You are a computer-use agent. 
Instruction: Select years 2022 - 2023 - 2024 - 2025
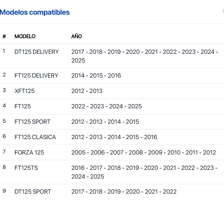[x=107, y=107]
